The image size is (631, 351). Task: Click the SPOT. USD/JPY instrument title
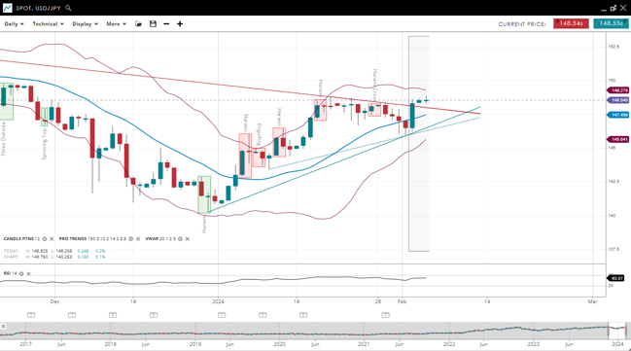(x=39, y=8)
